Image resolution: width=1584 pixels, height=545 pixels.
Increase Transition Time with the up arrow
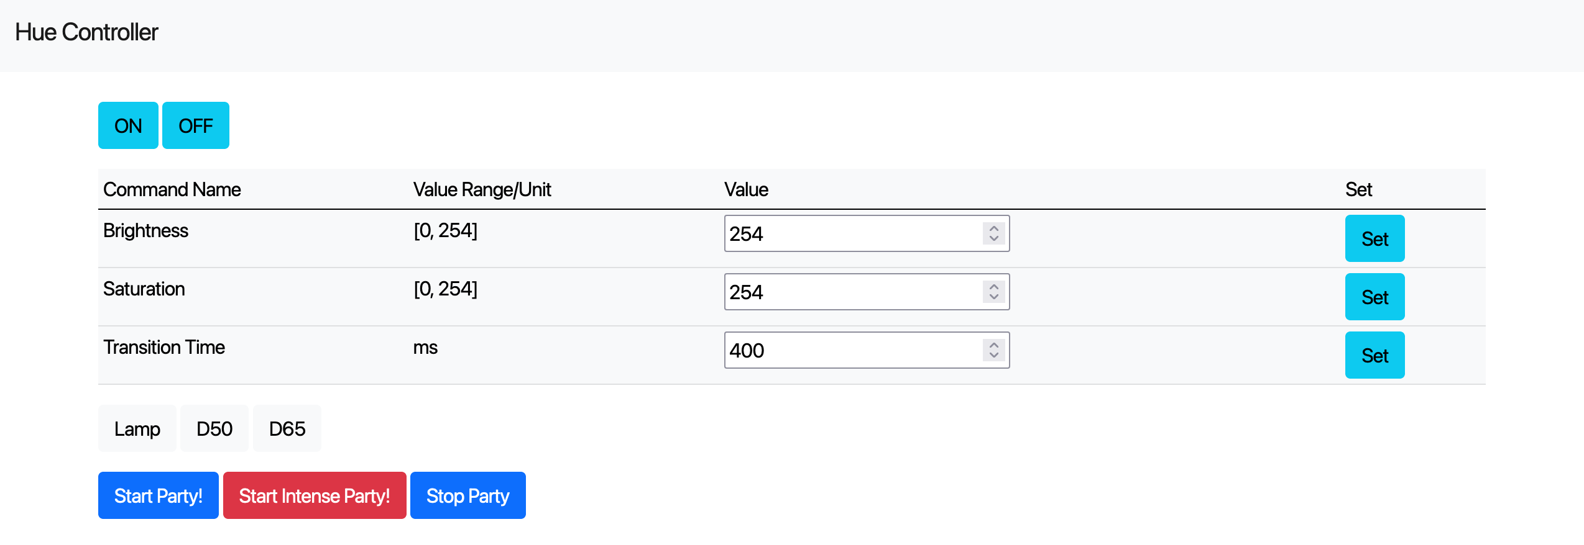tap(994, 345)
